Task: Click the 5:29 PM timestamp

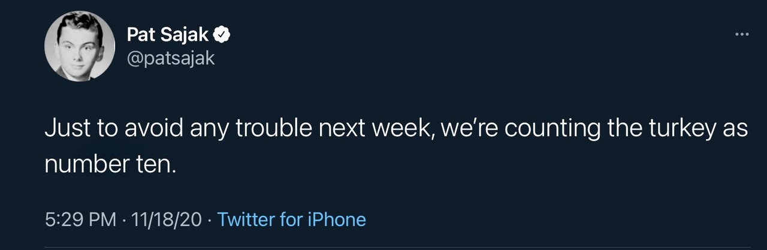Action: tap(80, 219)
